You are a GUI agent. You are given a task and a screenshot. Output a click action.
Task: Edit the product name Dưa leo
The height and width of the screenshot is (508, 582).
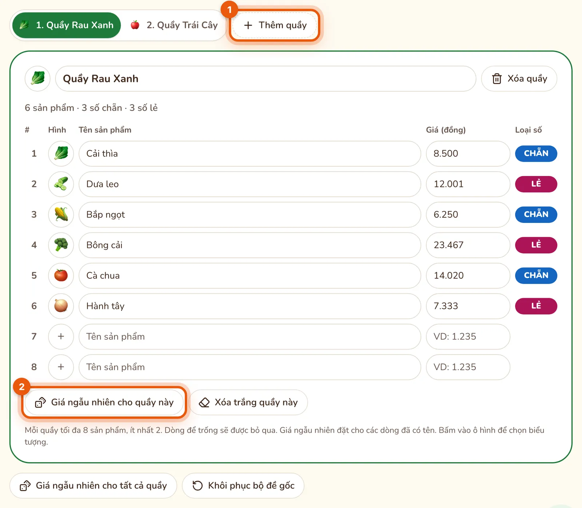tap(250, 184)
